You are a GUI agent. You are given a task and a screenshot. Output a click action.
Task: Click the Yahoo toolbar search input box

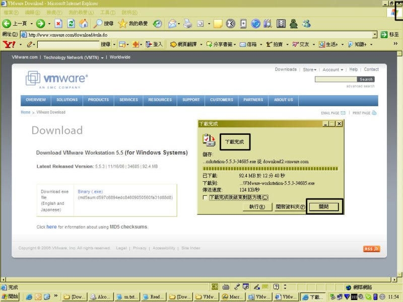[69, 45]
